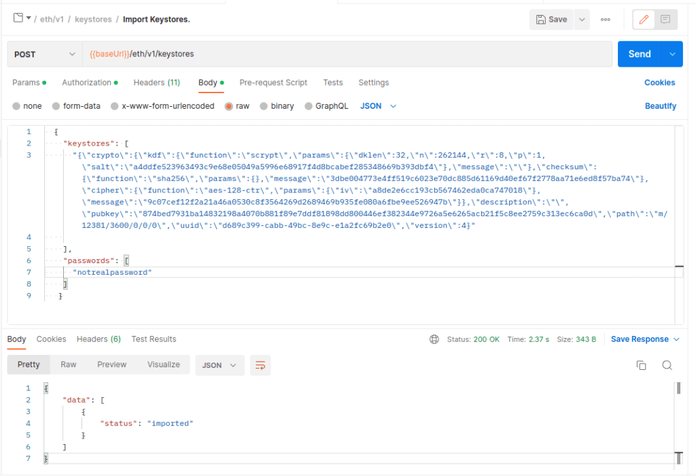
Task: Click the three-dot more actions icon
Action: [605, 19]
